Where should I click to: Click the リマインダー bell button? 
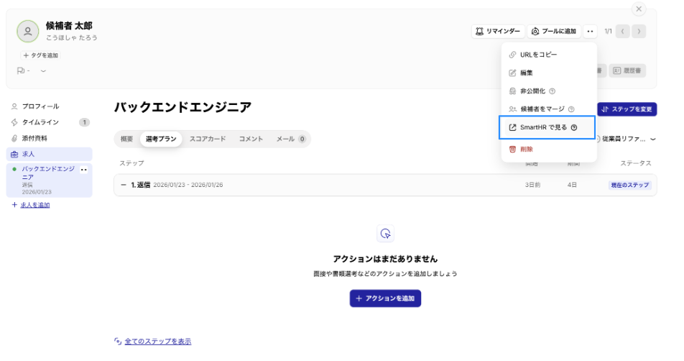[x=496, y=32]
